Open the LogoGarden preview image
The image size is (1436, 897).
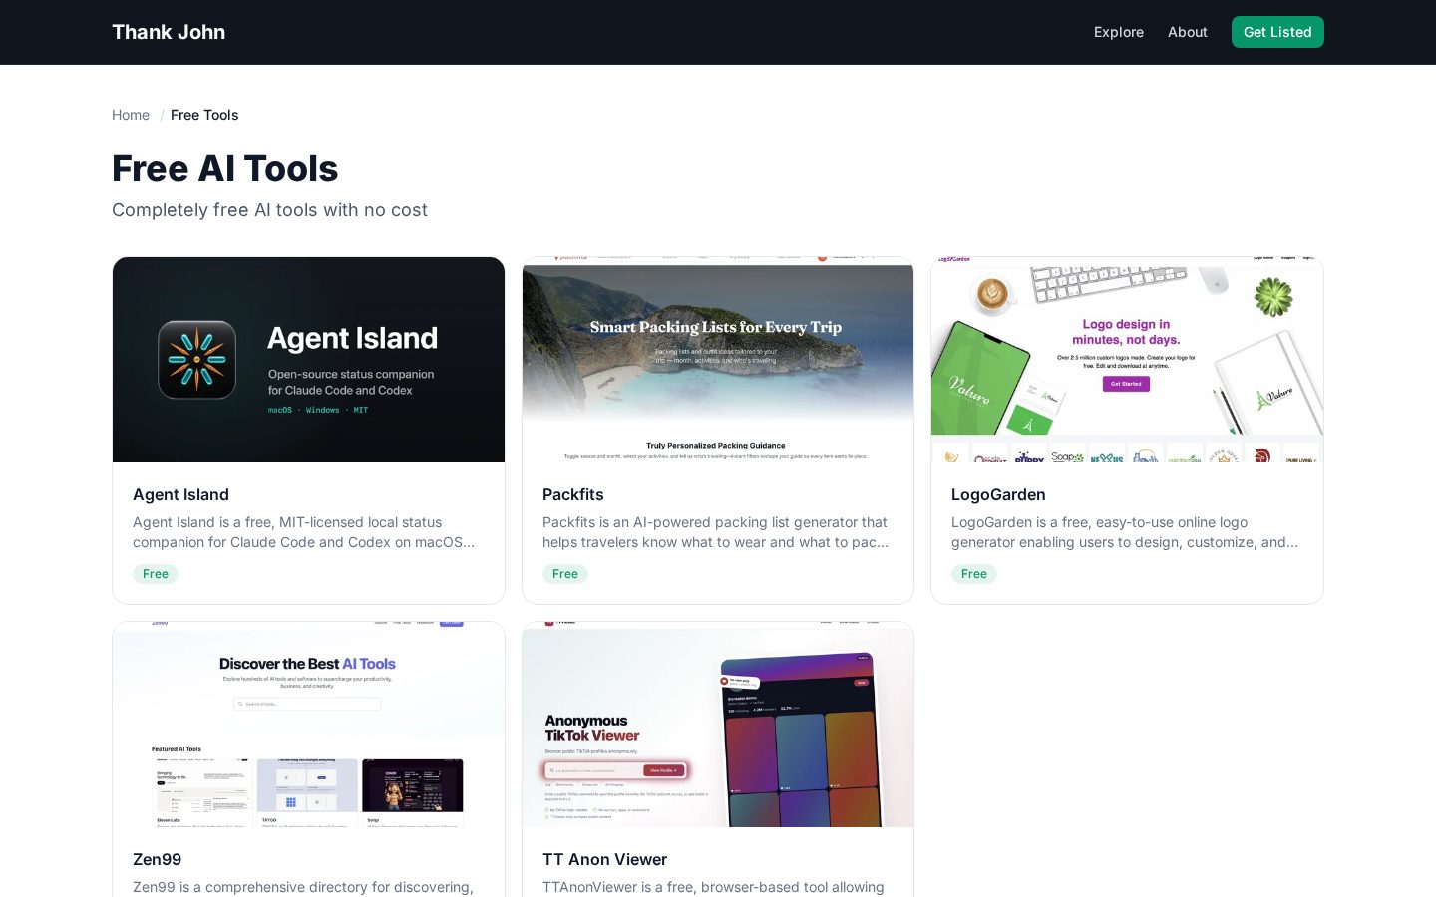coord(1127,360)
